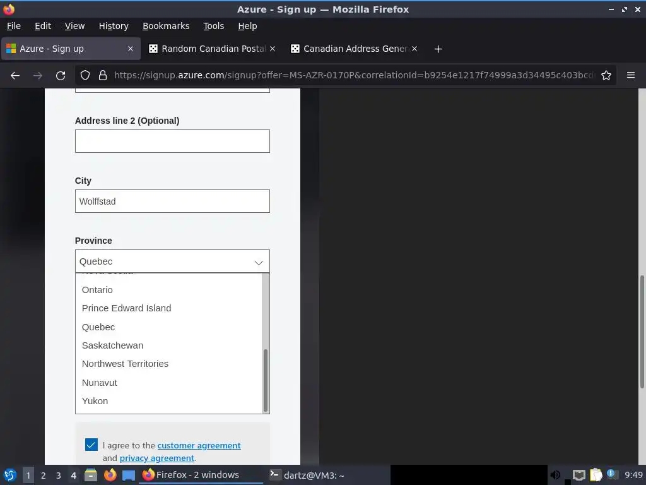Switch to Canadian Address Generator tab
The width and height of the screenshot is (646, 485).
click(354, 49)
